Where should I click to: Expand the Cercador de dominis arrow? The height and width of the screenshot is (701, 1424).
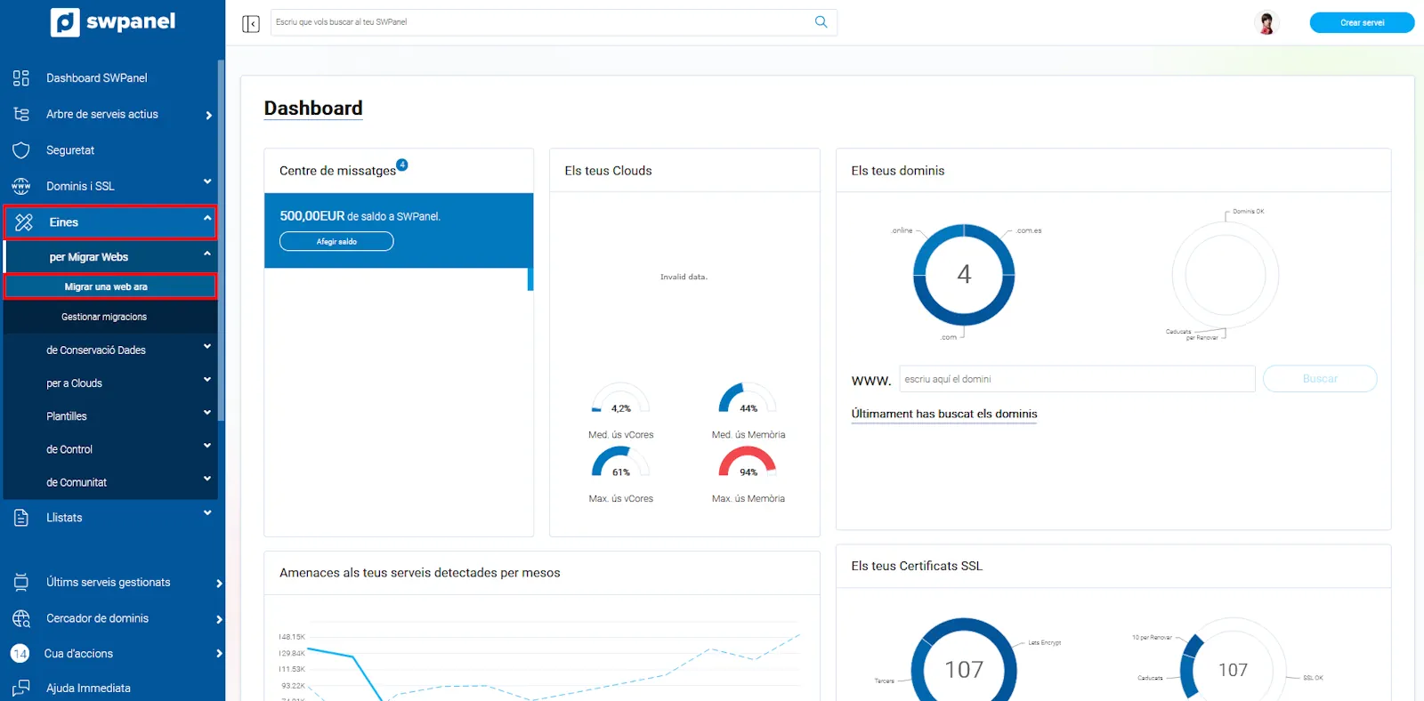[219, 619]
